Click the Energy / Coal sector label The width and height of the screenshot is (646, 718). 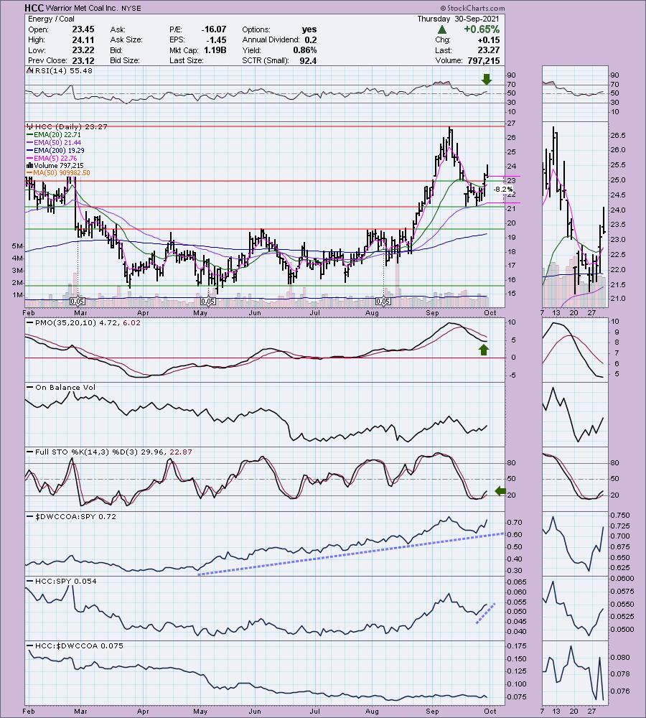coord(51,19)
